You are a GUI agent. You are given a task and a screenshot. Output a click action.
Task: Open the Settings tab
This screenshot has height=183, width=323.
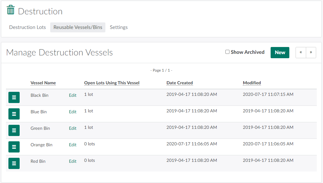point(118,27)
